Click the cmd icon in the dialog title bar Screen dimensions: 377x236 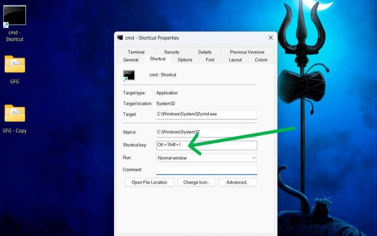tap(120, 38)
